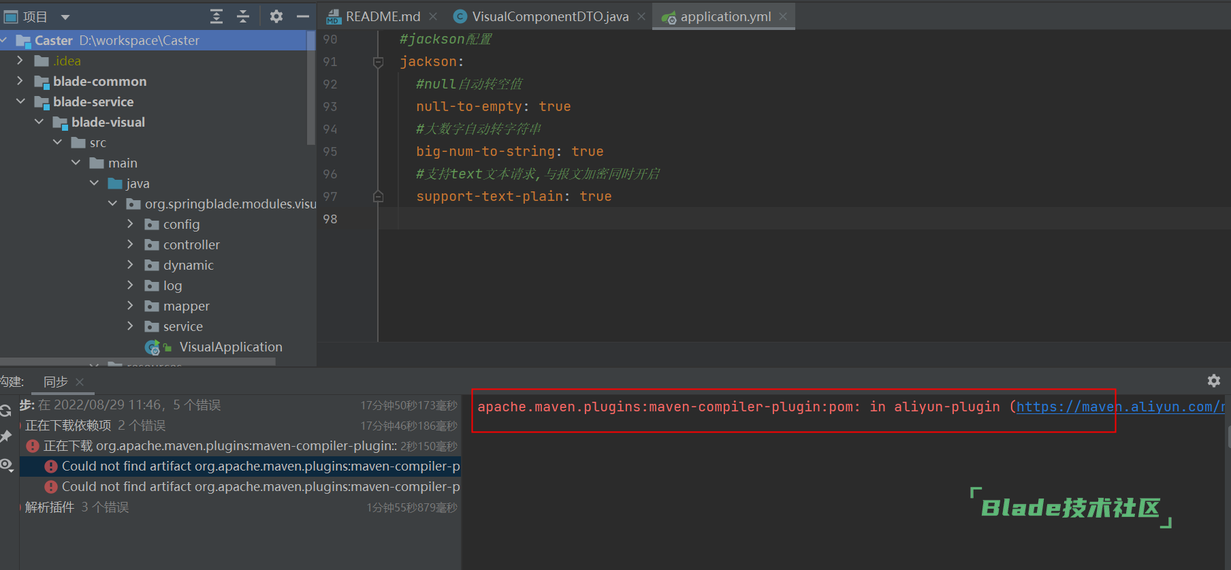
Task: Expand the log package
Action: click(x=131, y=285)
